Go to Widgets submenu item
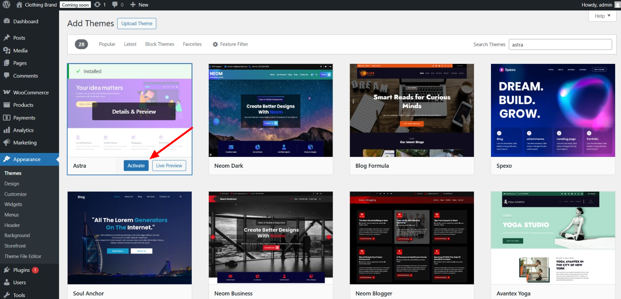This screenshot has height=299, width=621. (x=13, y=204)
